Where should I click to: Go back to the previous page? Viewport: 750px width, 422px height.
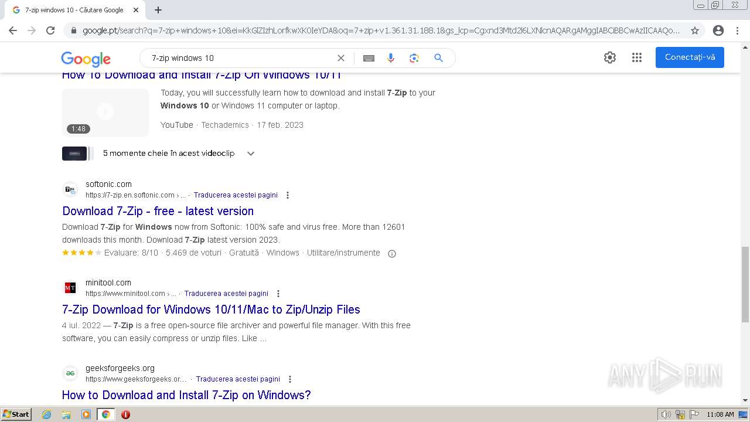pos(13,30)
